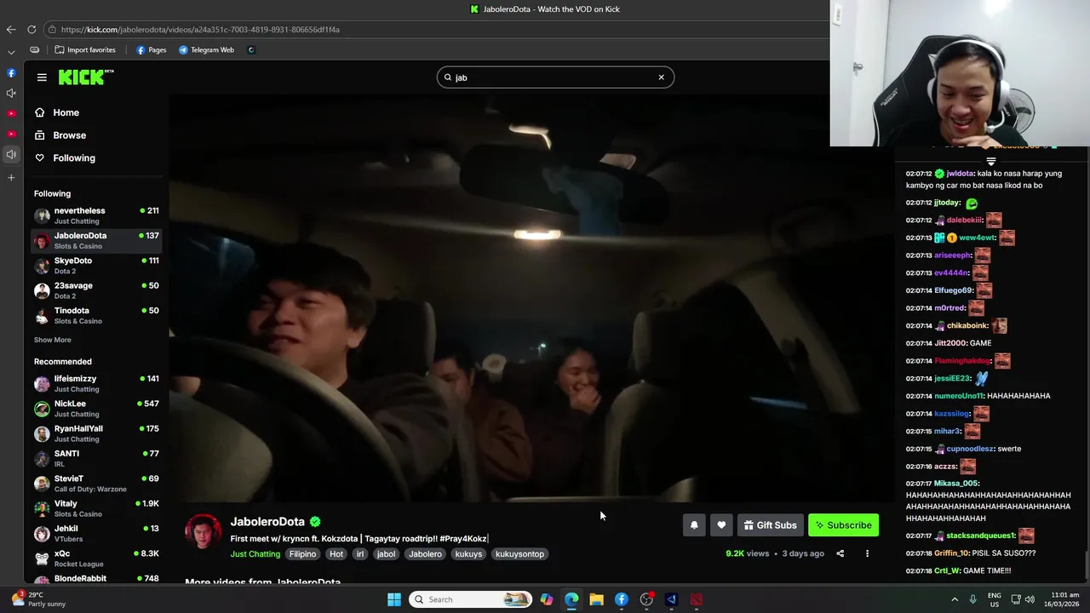Open the Kick hamburger sidebar menu
Viewport: 1090px width, 613px height.
click(x=42, y=77)
